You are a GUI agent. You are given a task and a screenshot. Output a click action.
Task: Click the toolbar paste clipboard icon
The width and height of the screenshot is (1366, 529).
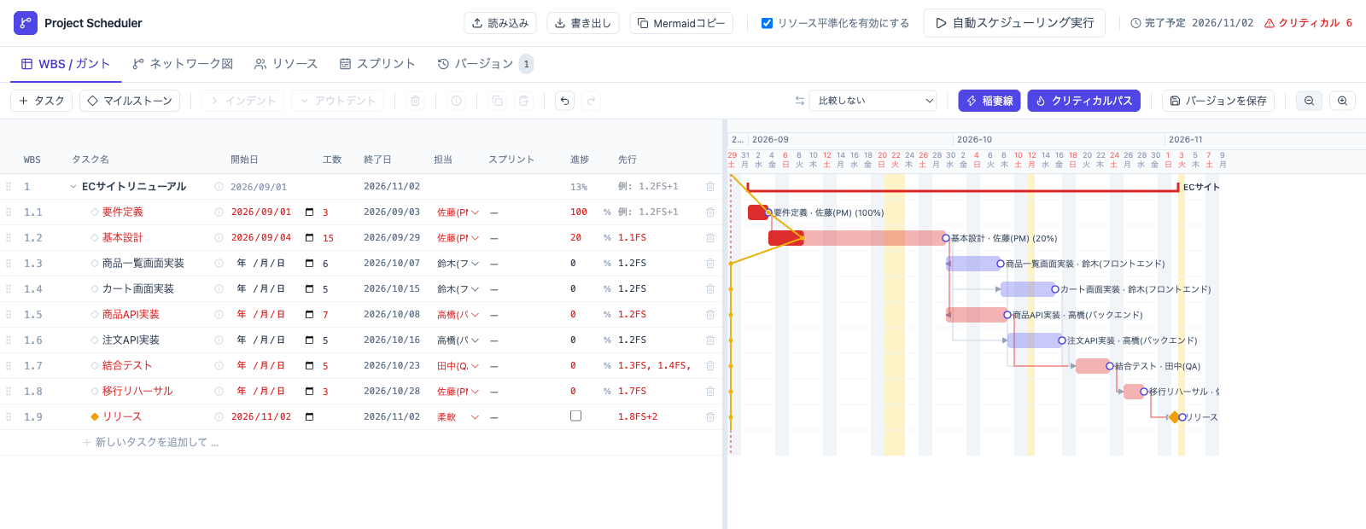[524, 101]
